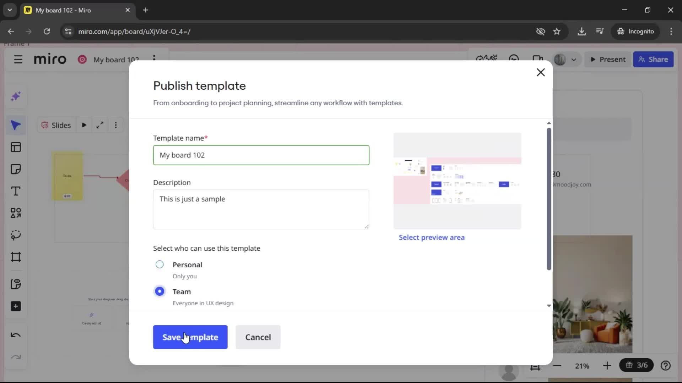This screenshot has width=682, height=383.
Task: Click Save template button
Action: [x=190, y=337]
